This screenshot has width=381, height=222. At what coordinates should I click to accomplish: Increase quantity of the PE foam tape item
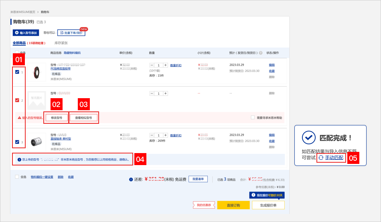(165, 65)
